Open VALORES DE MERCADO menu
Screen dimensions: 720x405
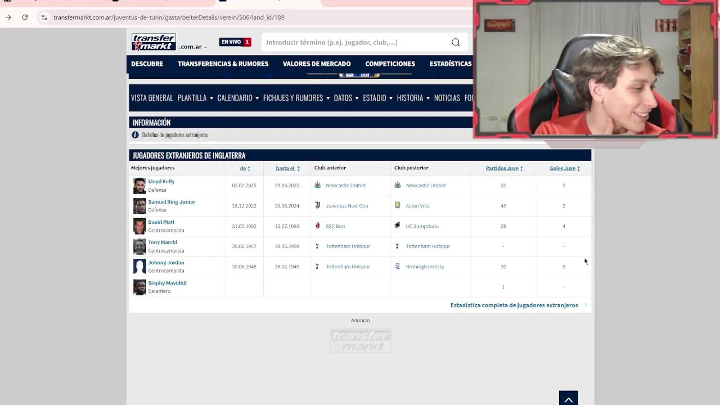[x=317, y=64]
